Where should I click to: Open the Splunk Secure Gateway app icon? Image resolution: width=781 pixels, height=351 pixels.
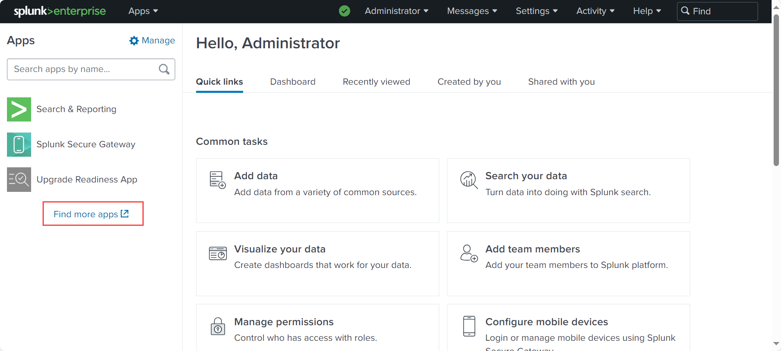click(x=19, y=144)
